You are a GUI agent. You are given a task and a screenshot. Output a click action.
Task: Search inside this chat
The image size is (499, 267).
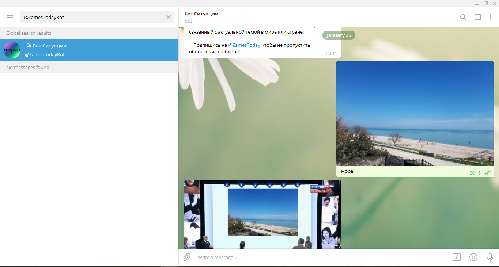click(463, 17)
